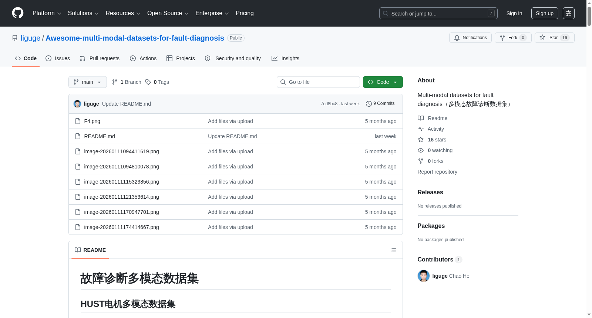Image resolution: width=592 pixels, height=318 pixels.
Task: Open file README.md
Action: 100,136
